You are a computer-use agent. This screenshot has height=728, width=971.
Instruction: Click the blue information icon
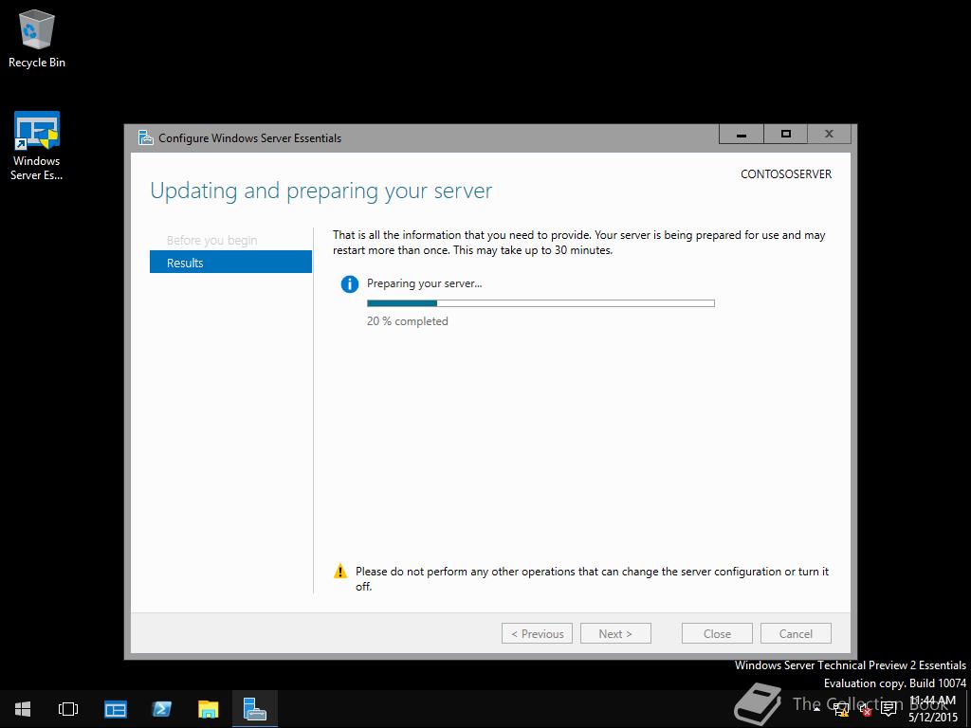[349, 284]
